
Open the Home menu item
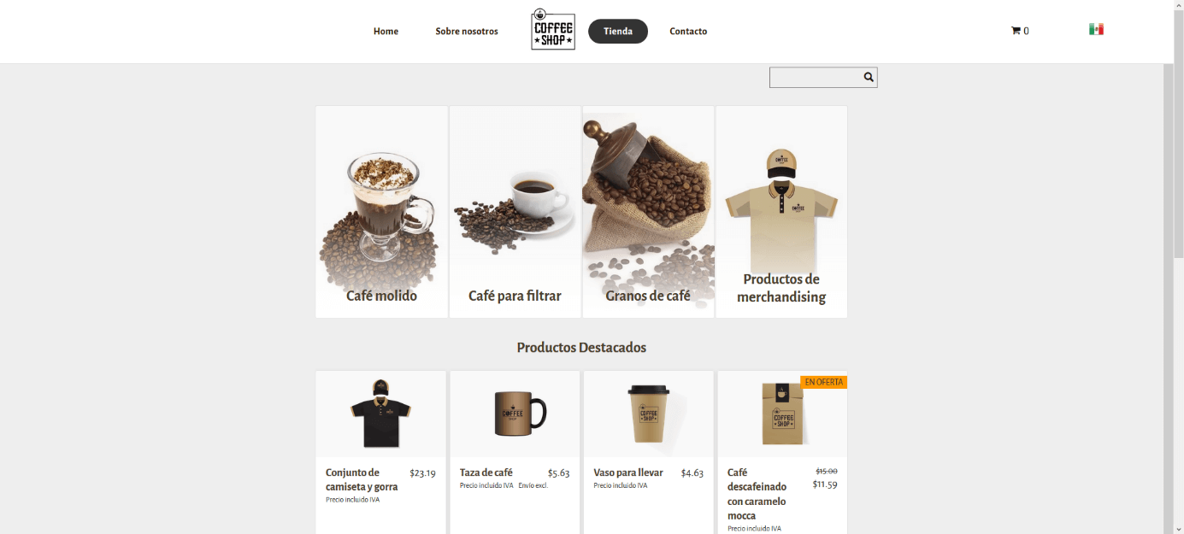(386, 32)
